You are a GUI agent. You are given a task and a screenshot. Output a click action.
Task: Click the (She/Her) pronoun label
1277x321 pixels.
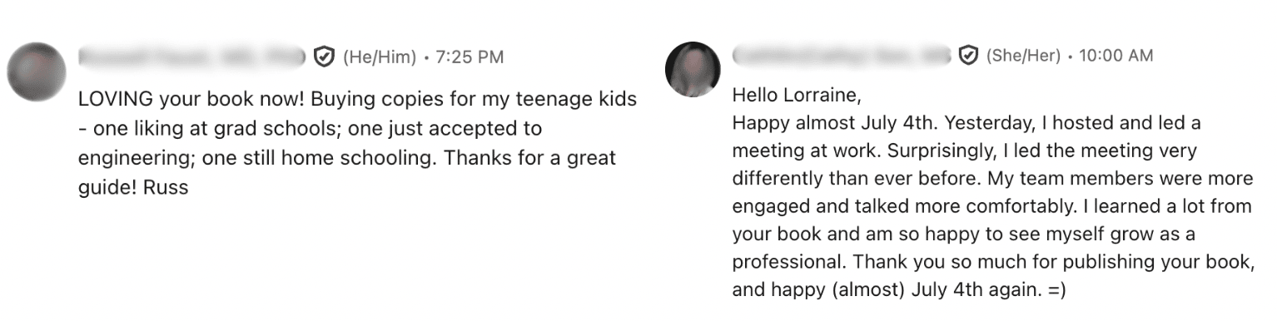tap(1023, 56)
